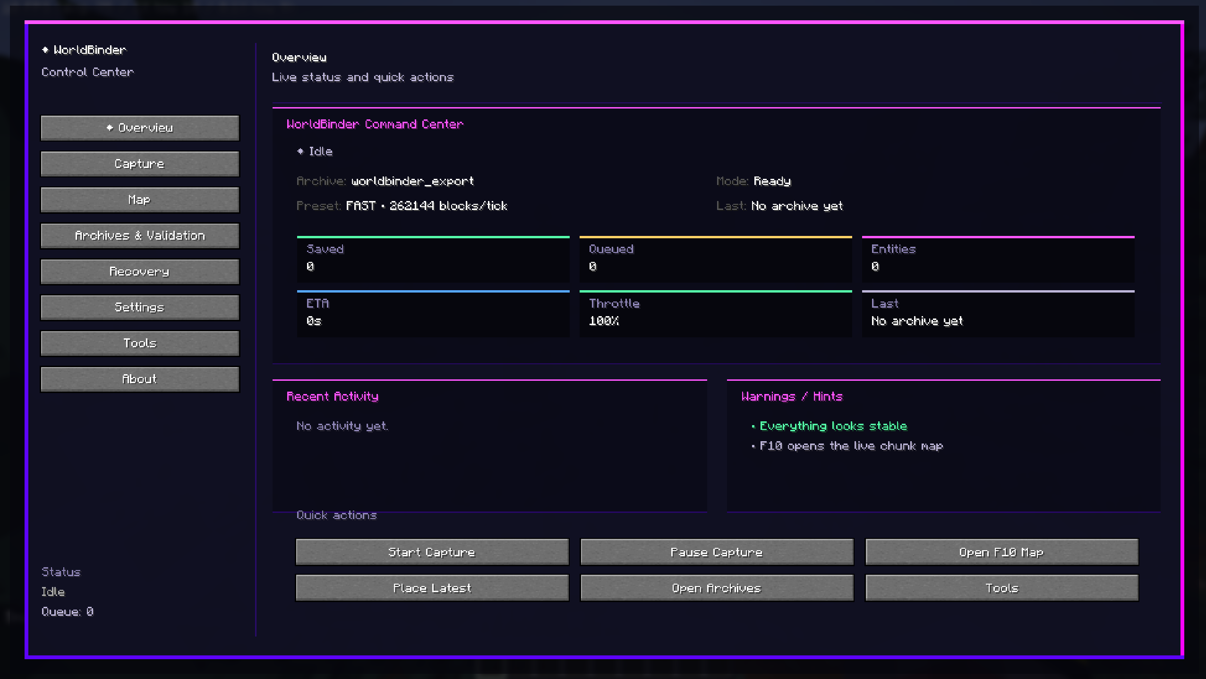Select the Saved stat card
1206x679 pixels.
click(433, 259)
